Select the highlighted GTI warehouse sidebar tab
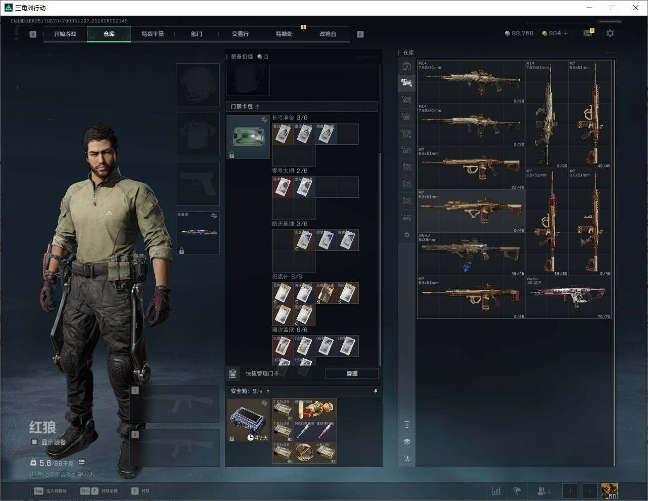 pos(406,82)
